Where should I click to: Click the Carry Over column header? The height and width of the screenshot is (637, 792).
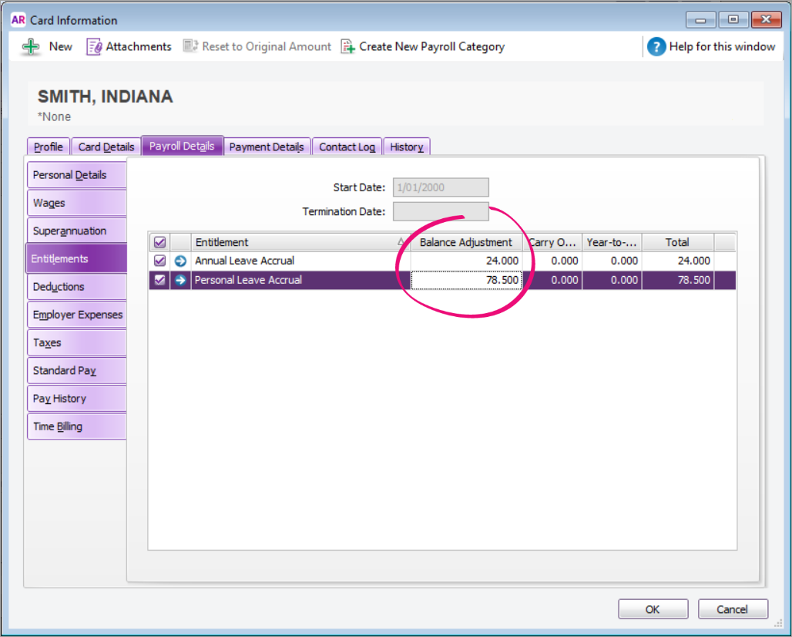(x=552, y=242)
